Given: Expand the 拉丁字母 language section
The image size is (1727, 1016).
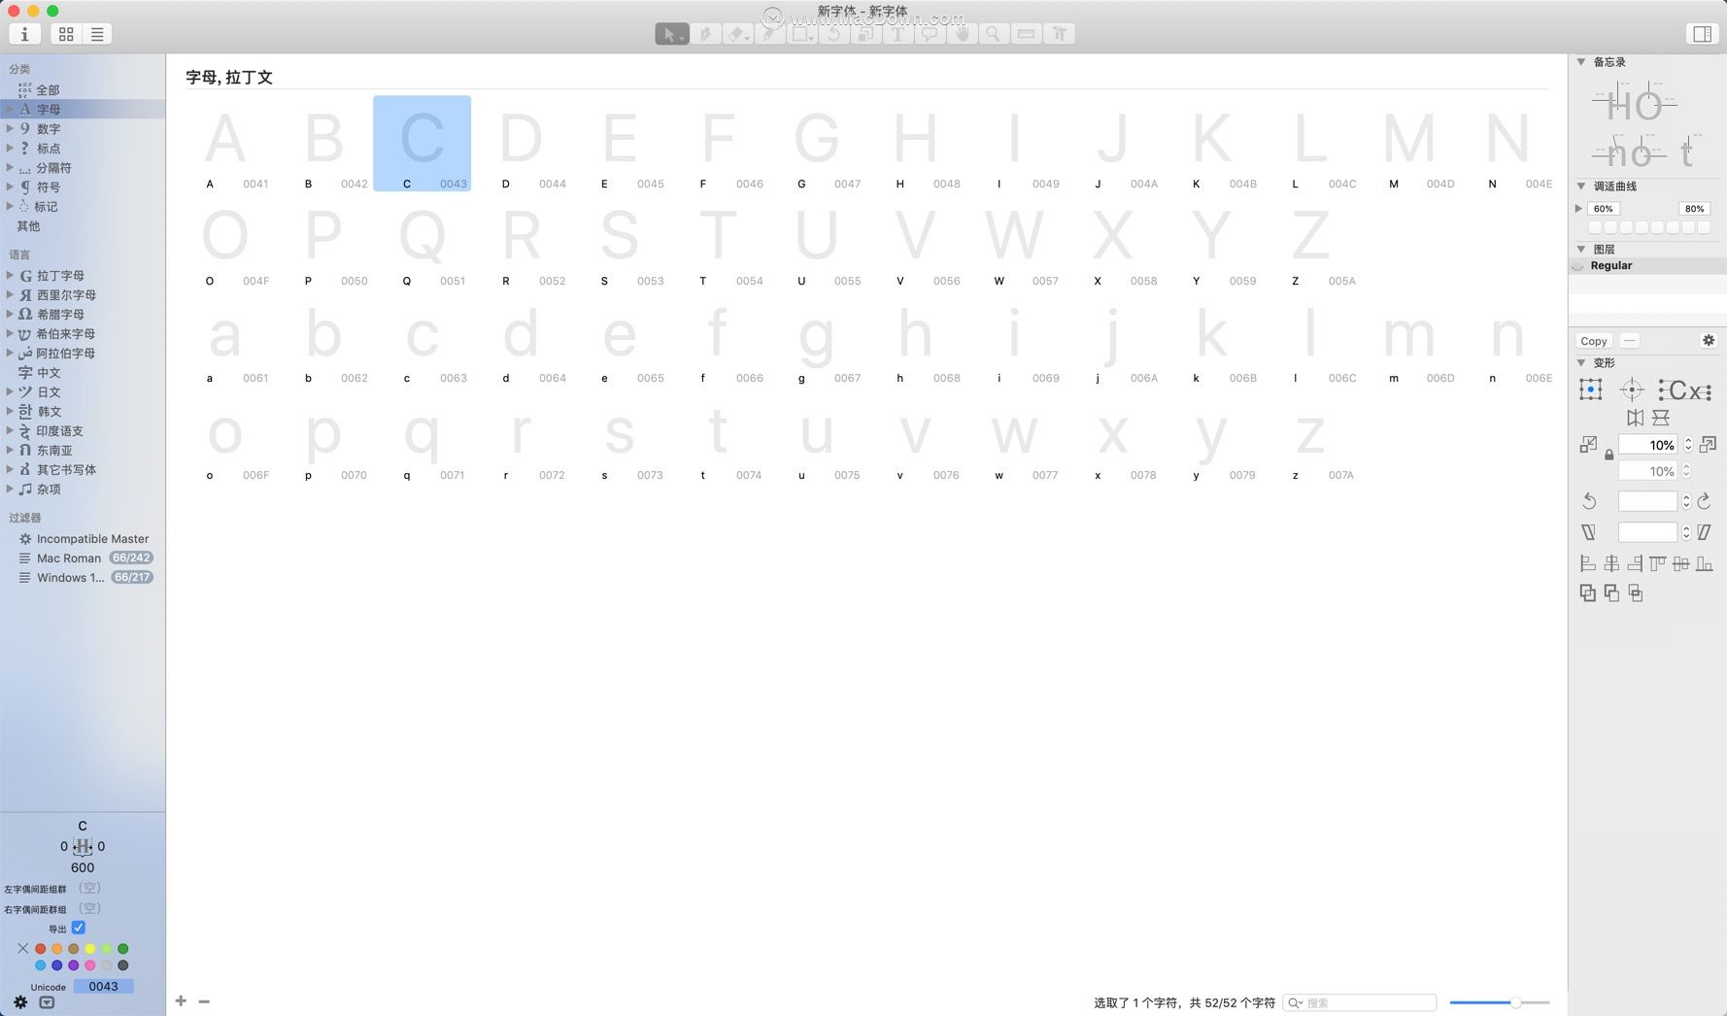Looking at the screenshot, I should click(x=10, y=275).
